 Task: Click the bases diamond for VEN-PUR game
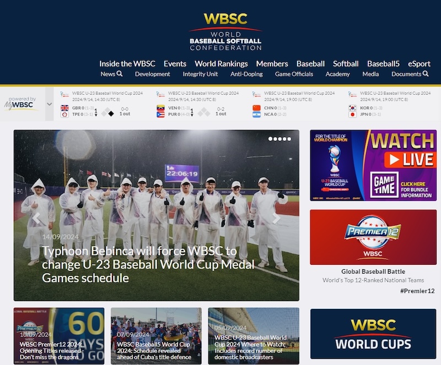[204, 112]
